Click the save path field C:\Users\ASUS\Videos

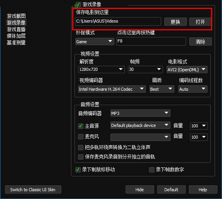[118, 21]
